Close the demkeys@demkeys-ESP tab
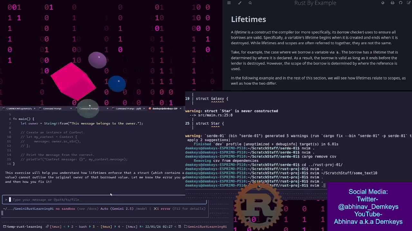The width and height of the screenshot is (412, 231). pos(180,108)
